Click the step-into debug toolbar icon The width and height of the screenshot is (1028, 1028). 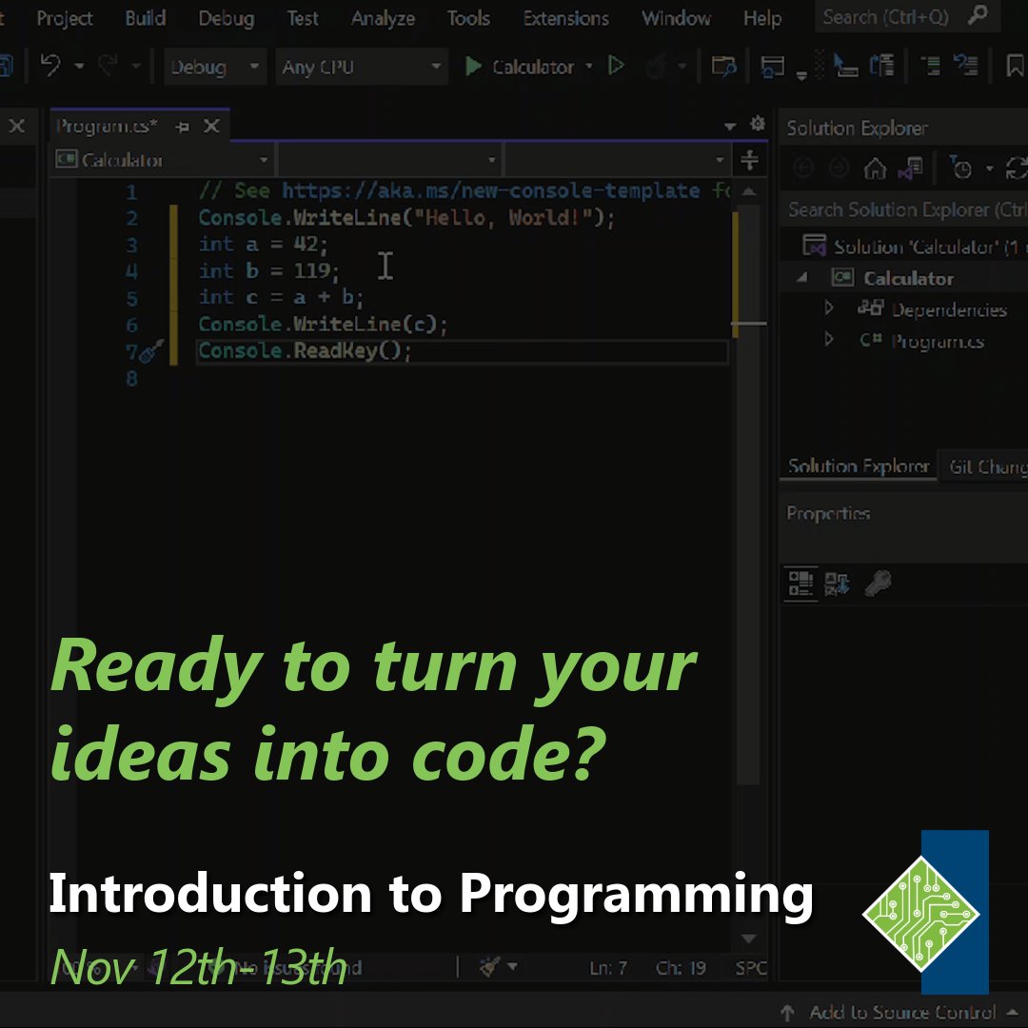tap(845, 66)
